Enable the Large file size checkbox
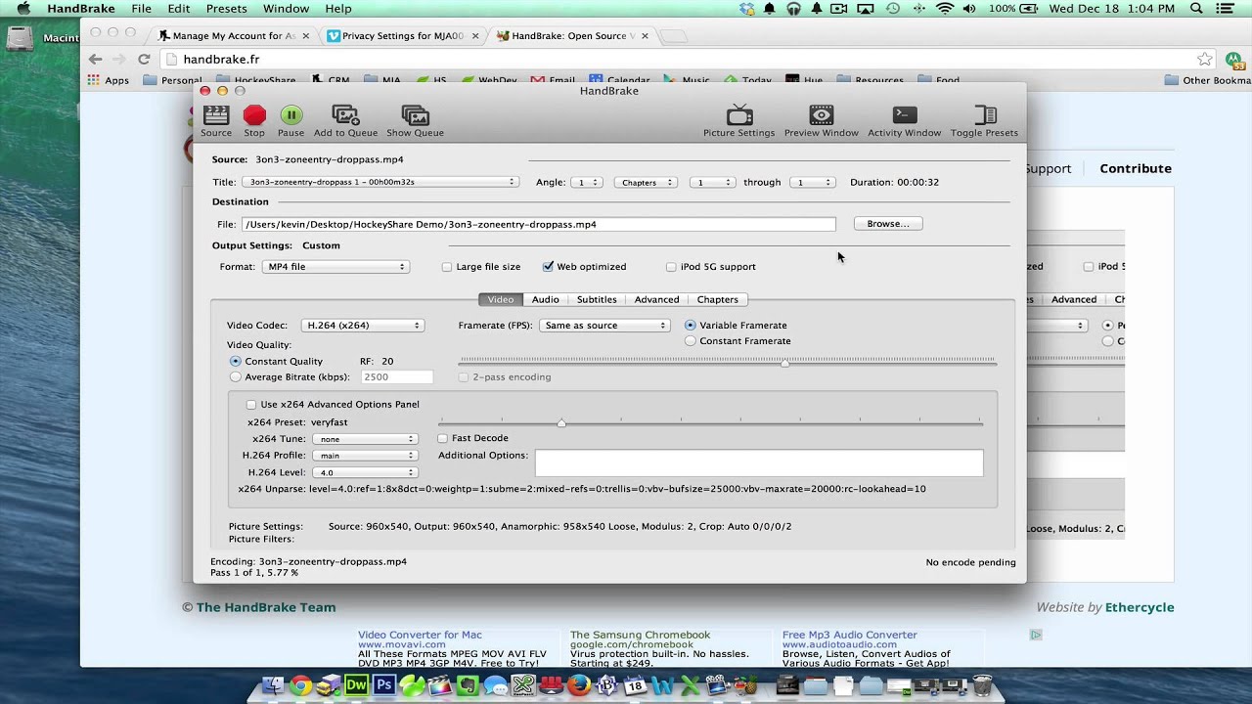 (447, 267)
